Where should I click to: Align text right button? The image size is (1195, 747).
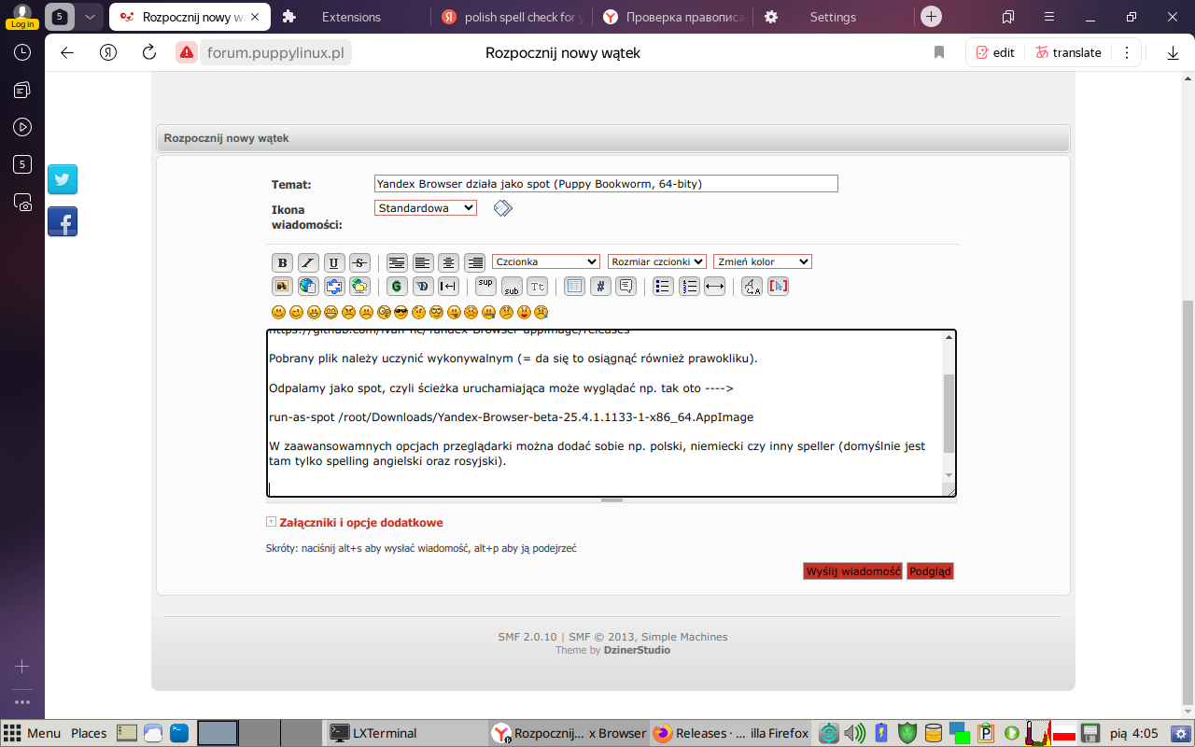475,262
